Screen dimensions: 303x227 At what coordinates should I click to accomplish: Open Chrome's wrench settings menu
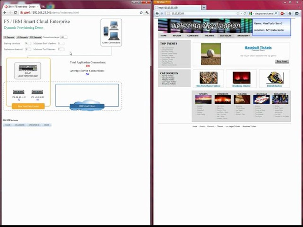pos(147,13)
